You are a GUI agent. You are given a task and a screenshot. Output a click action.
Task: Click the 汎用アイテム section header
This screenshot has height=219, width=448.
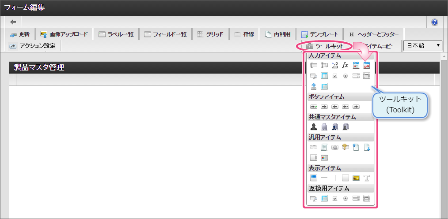(x=341, y=137)
